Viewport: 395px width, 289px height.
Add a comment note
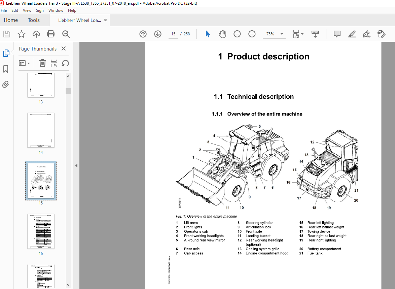pyautogui.click(x=337, y=34)
